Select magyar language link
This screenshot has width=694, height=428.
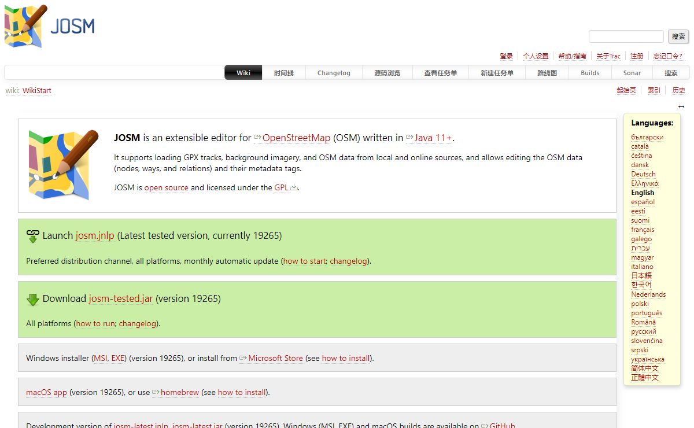[643, 257]
